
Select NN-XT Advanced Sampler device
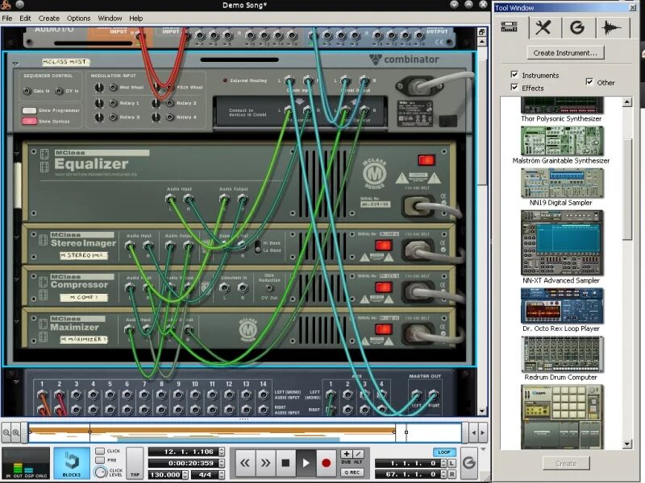click(561, 247)
